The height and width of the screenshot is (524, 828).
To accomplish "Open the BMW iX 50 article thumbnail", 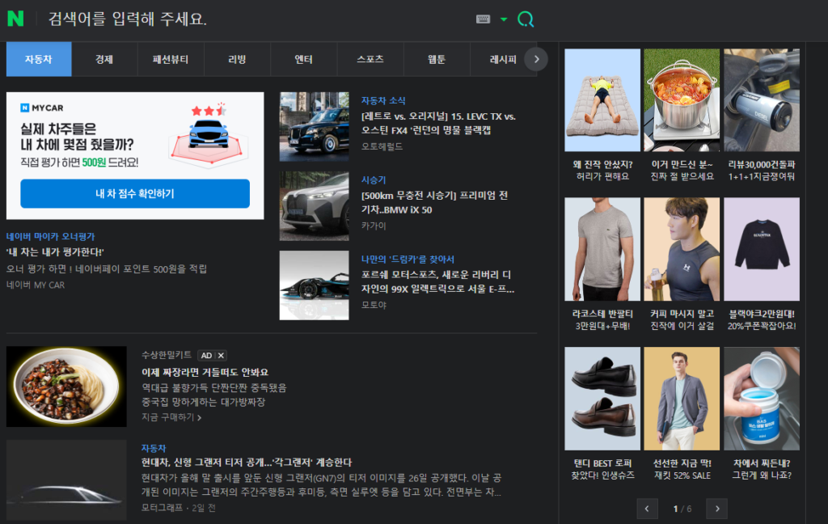I will (x=315, y=205).
